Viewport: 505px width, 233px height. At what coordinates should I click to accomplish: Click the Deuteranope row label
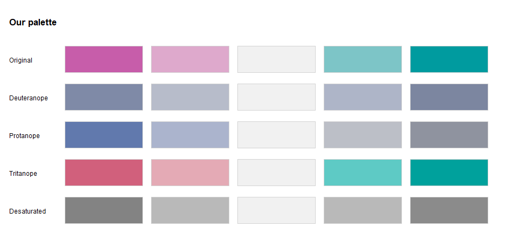29,98
